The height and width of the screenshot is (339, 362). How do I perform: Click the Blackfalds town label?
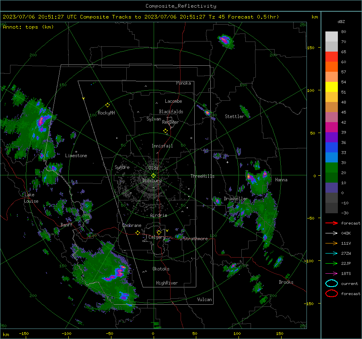pos(171,112)
